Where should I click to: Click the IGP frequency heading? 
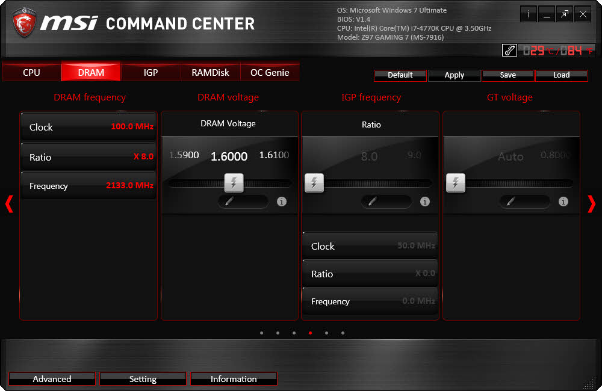(371, 97)
